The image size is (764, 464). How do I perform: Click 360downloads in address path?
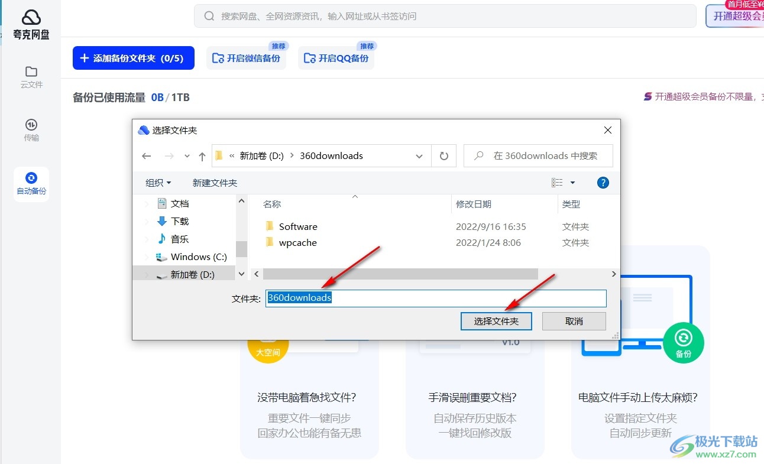point(331,156)
